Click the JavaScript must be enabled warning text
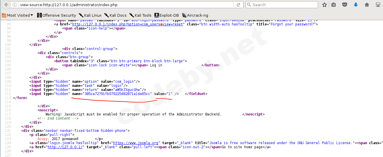Viewport: 383px width, 157px height. click(x=133, y=114)
